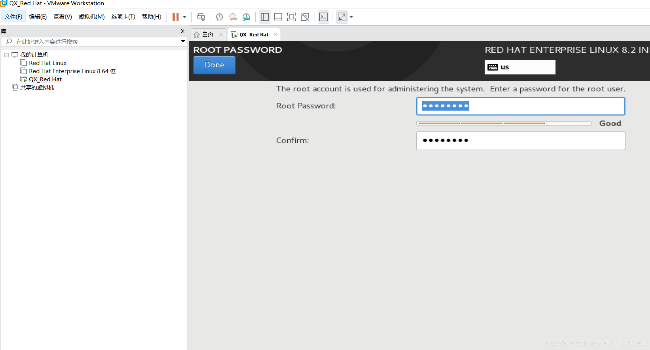
Task: Click the revert to snapshot icon
Action: (x=233, y=17)
